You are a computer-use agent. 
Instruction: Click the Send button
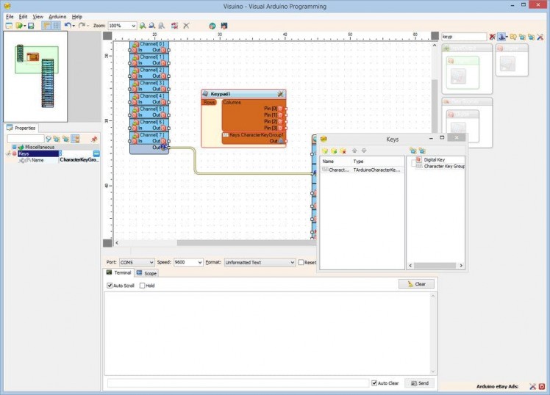coord(420,383)
